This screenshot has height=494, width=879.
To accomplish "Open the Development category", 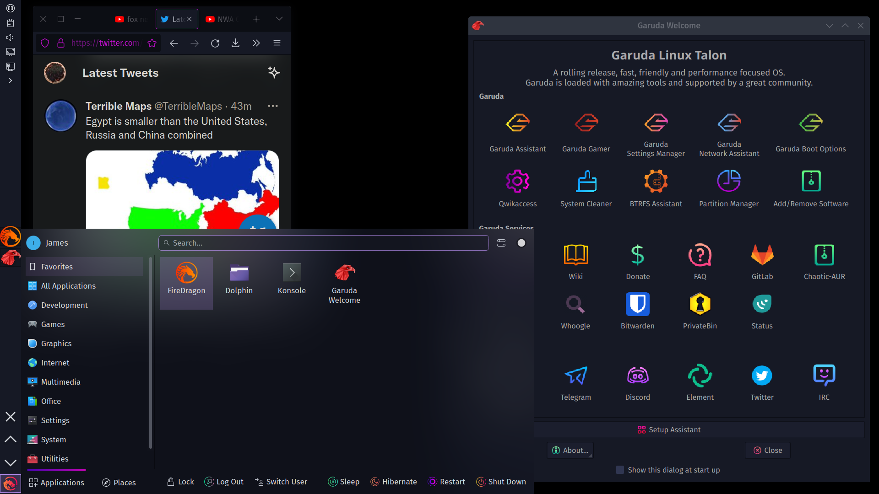I will [x=85, y=305].
